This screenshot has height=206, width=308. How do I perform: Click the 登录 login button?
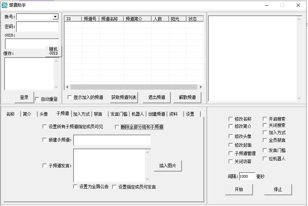coord(24,98)
